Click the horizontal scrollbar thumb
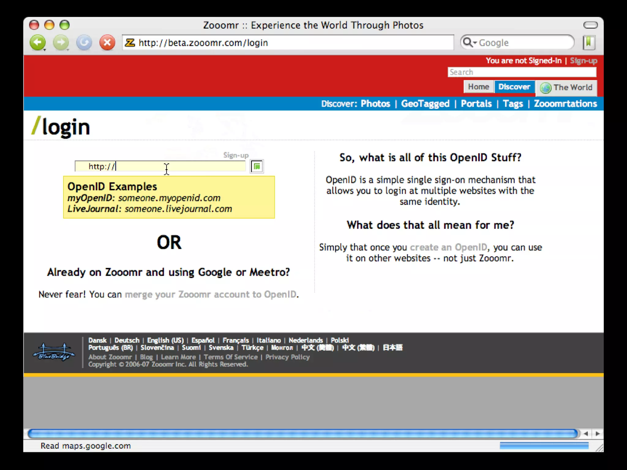The width and height of the screenshot is (627, 470). [x=302, y=433]
